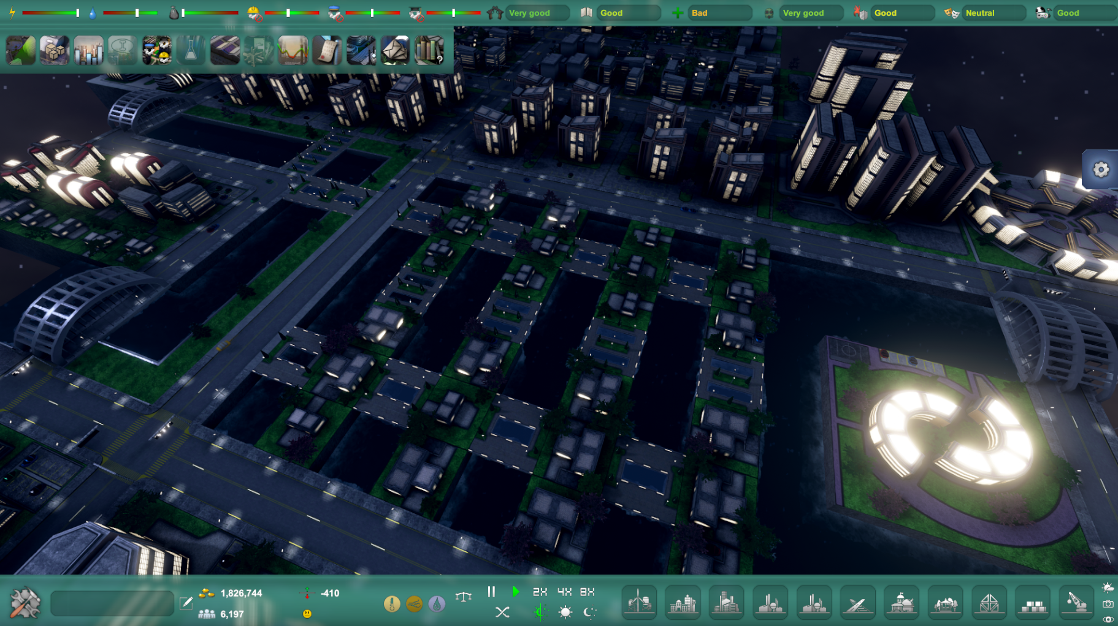Viewport: 1118px width, 626px height.
Task: Click the empty city name field
Action: (112, 603)
